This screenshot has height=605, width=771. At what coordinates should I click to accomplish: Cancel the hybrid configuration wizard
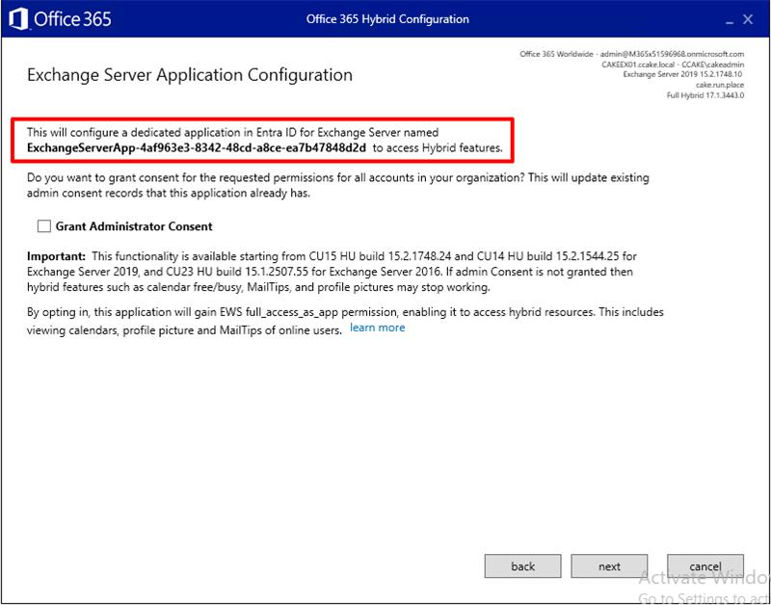[x=705, y=566]
